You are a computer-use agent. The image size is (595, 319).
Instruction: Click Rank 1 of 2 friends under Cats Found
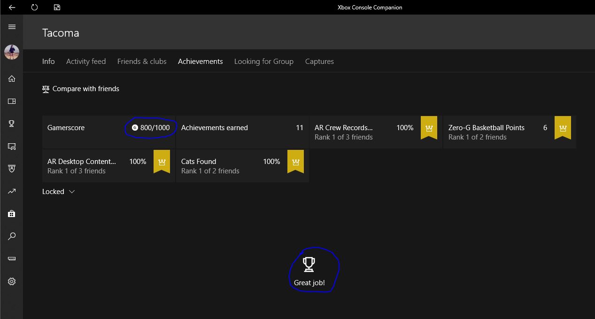210,171
